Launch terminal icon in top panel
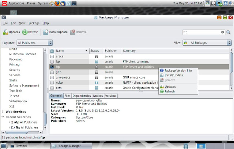Viewport: 234px width, 149px height. 74,3
